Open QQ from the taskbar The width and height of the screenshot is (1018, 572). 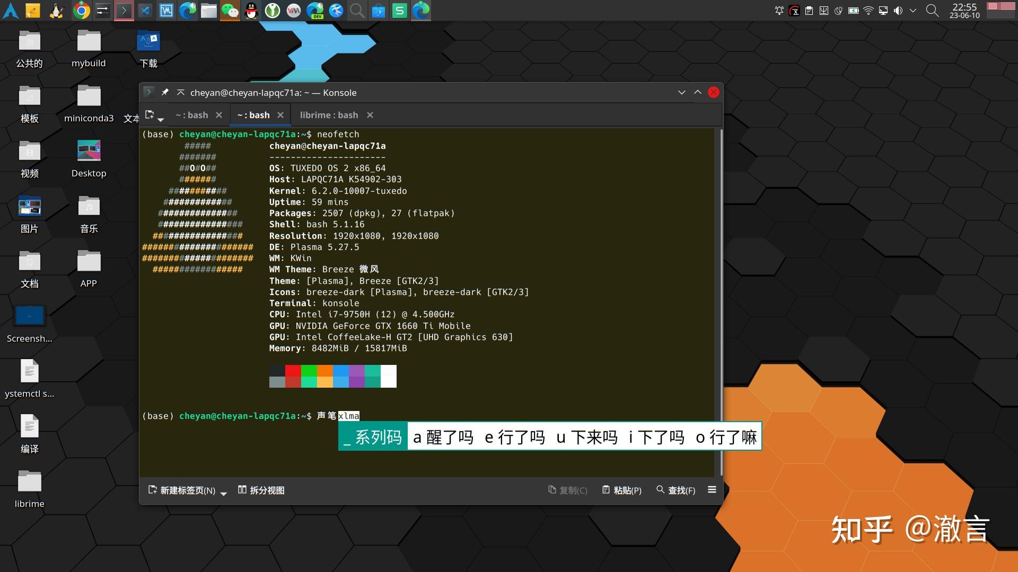[x=250, y=10]
